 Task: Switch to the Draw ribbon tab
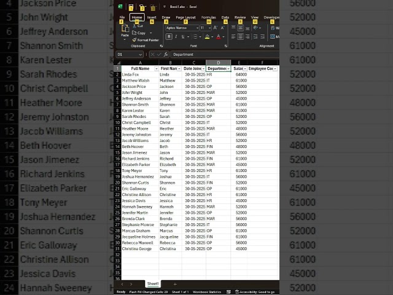point(166,17)
